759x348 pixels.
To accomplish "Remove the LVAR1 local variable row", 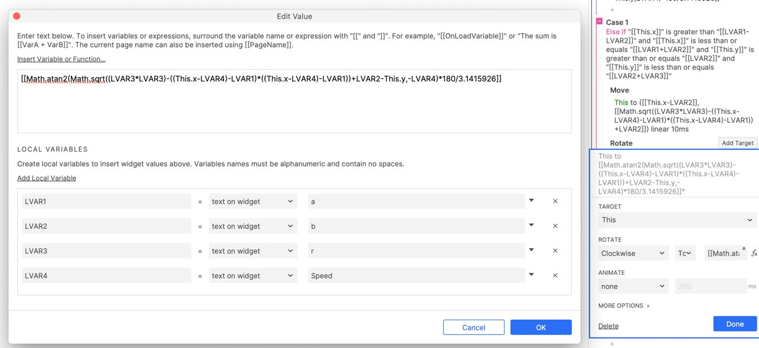I will (x=555, y=201).
